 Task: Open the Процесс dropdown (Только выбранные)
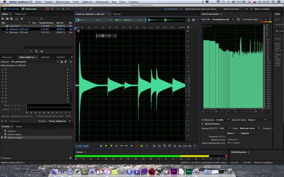click(59, 121)
